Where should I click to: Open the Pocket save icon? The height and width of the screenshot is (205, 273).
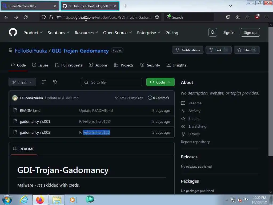[x=228, y=17]
